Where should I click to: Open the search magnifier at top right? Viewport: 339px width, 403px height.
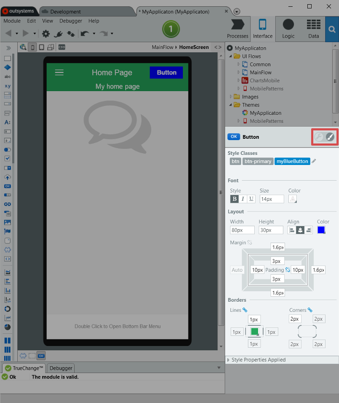coord(332,29)
